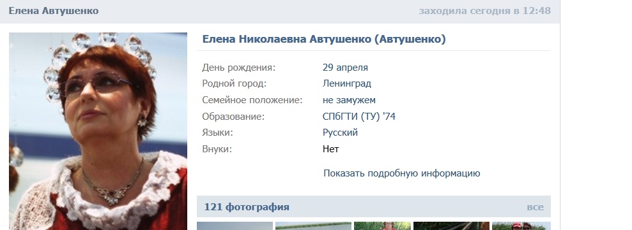Open the СПбГТИ (ТУ) '74 education link
The image size is (632, 230).
[358, 117]
